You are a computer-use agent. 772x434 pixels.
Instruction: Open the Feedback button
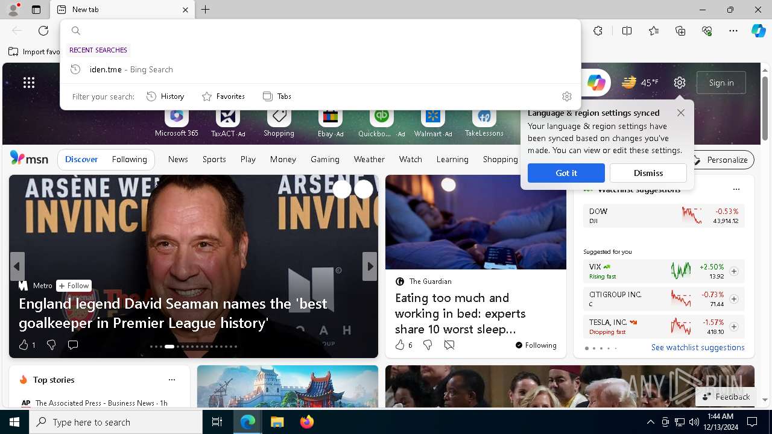point(726,397)
